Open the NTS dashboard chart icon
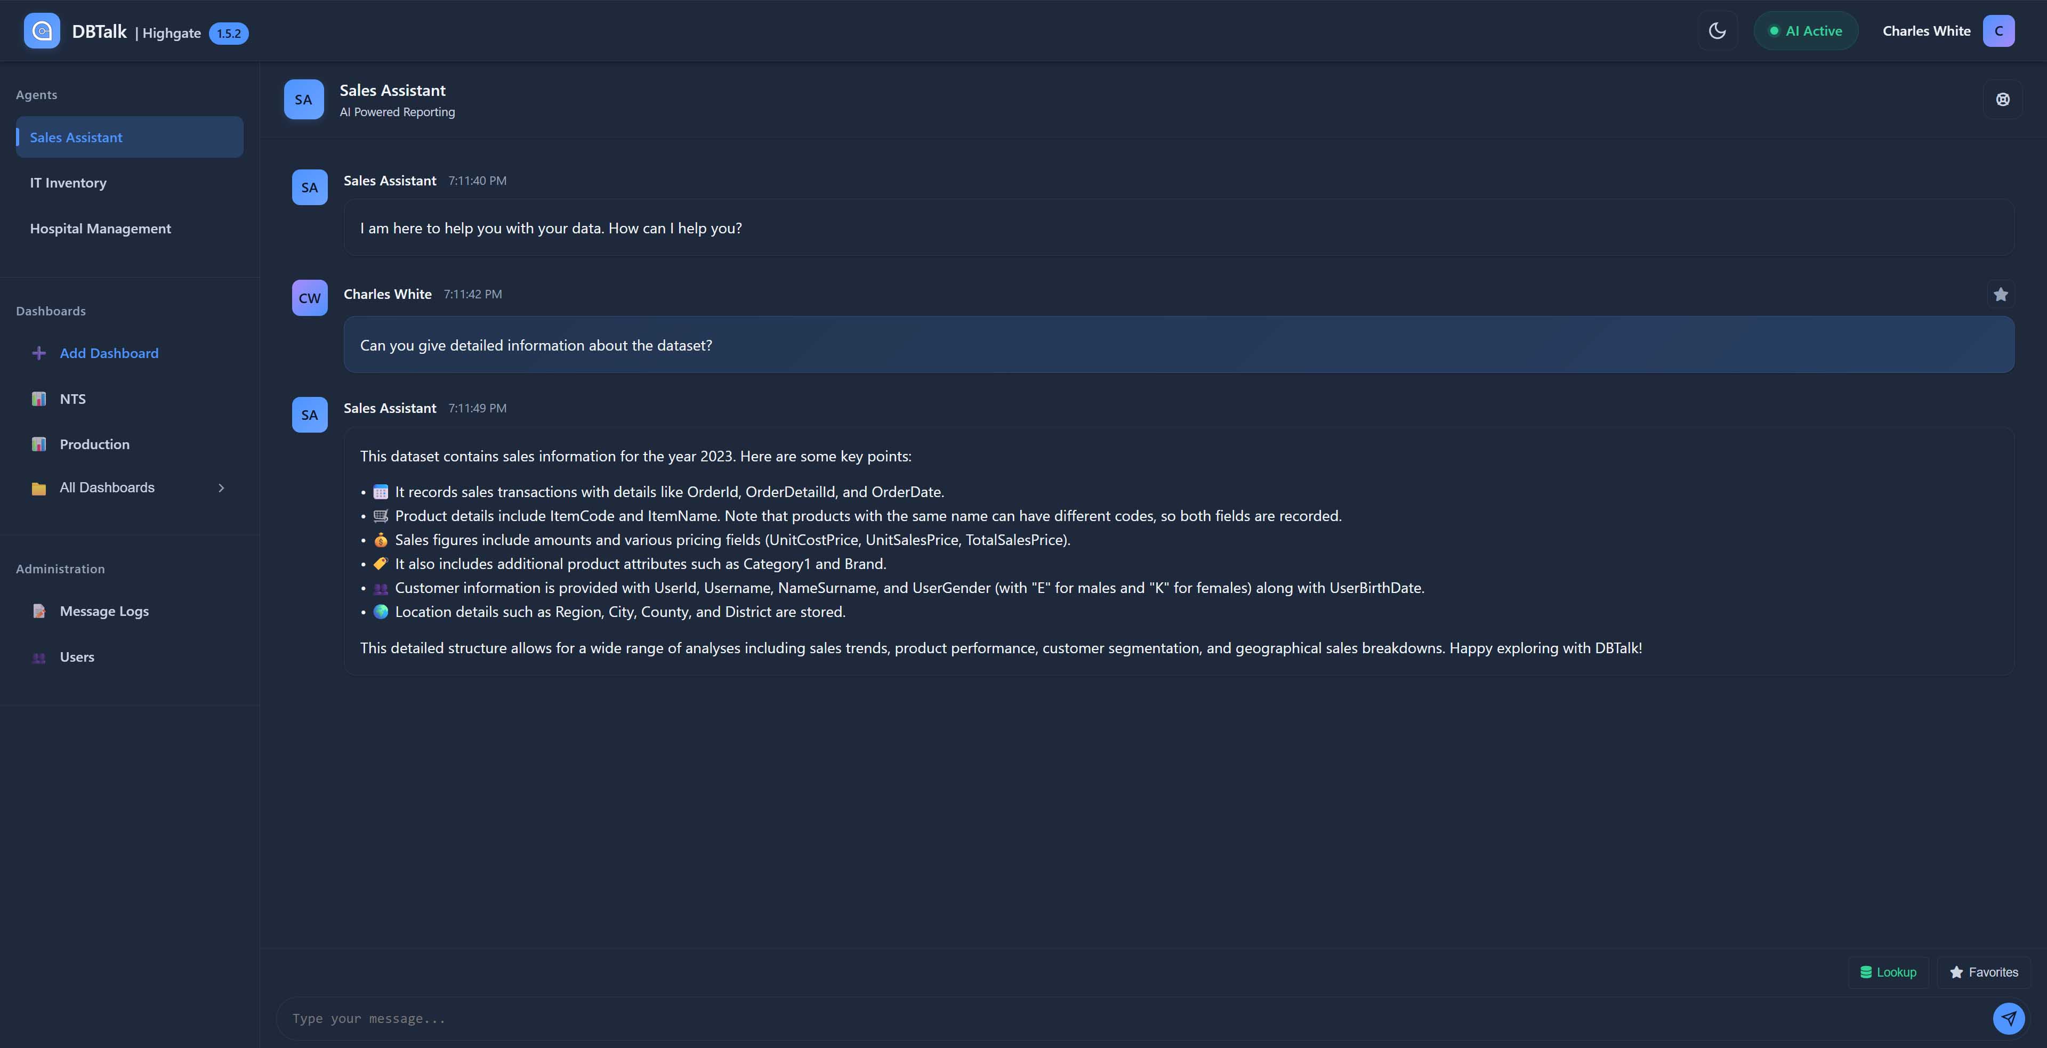 click(x=38, y=399)
